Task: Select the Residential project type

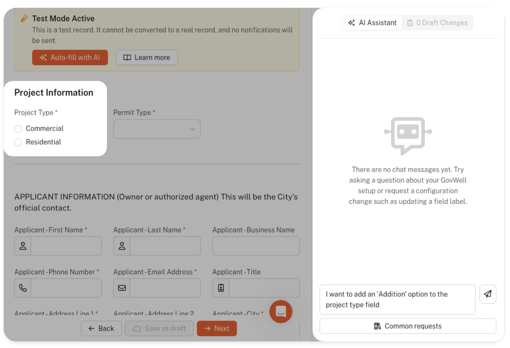Action: coord(18,142)
